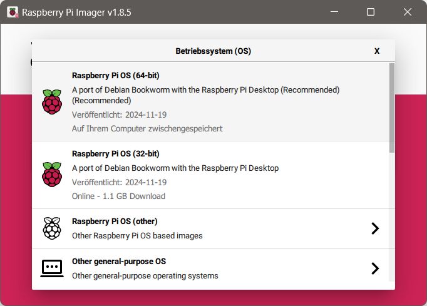Click the raspberry icon for 64-bit OS
This screenshot has height=306, width=427.
click(x=52, y=102)
